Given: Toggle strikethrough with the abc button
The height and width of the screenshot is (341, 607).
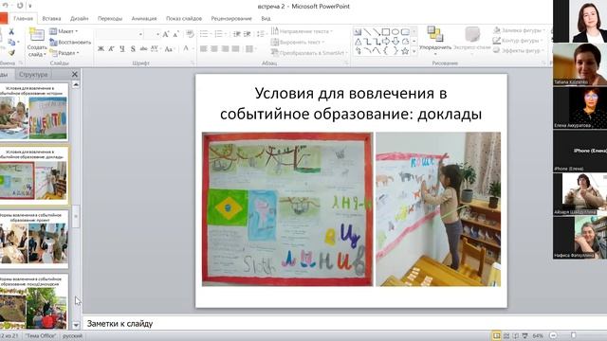Looking at the screenshot, I should (143, 48).
